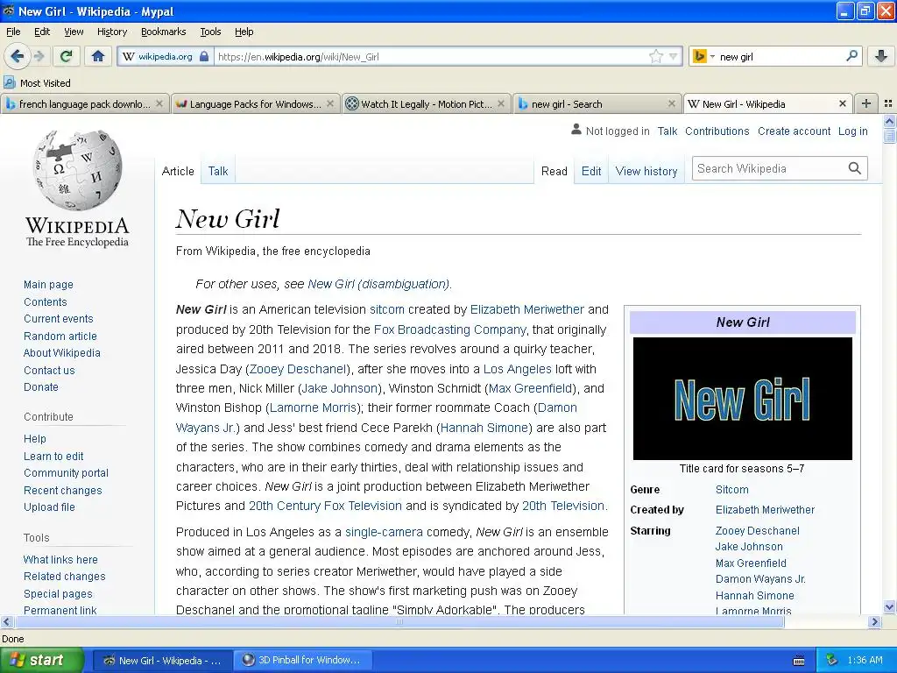897x673 pixels.
Task: Click the address bar URL field
Action: coord(432,57)
